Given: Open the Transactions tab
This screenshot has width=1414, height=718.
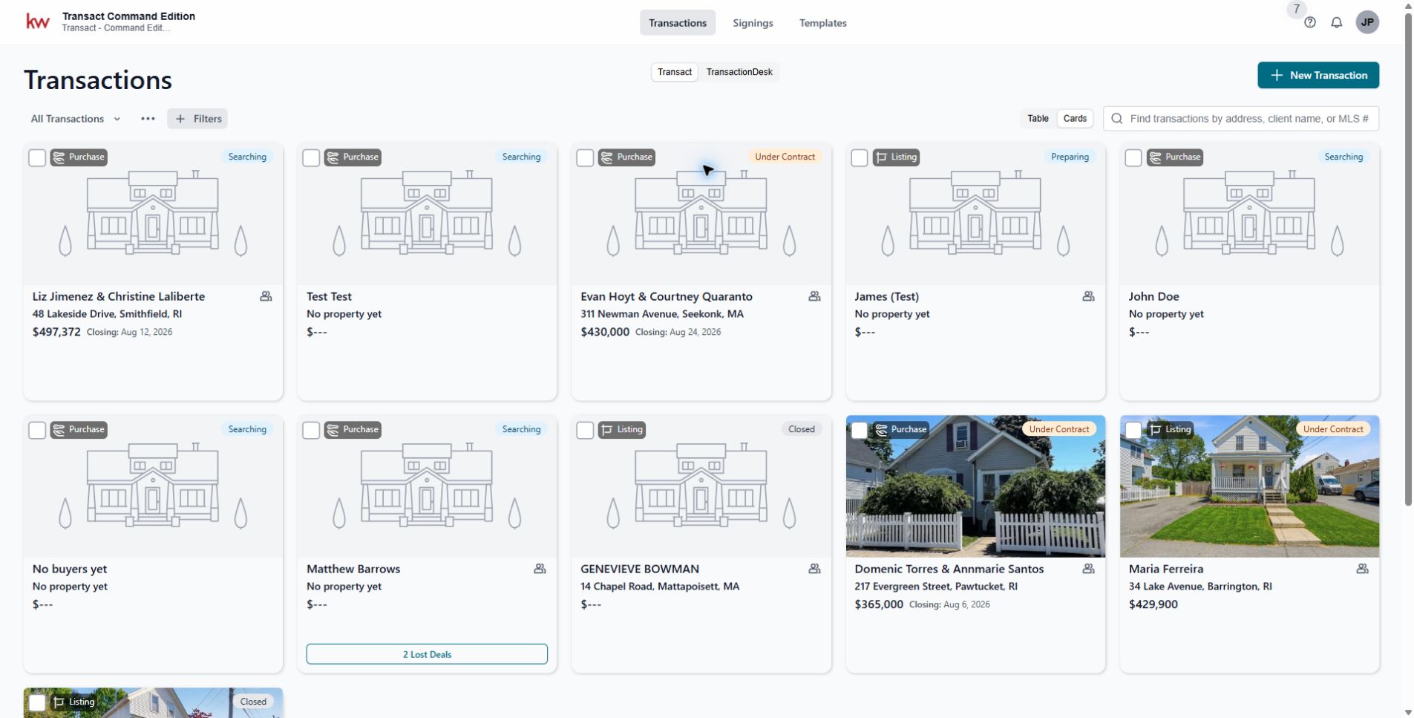Looking at the screenshot, I should point(678,23).
